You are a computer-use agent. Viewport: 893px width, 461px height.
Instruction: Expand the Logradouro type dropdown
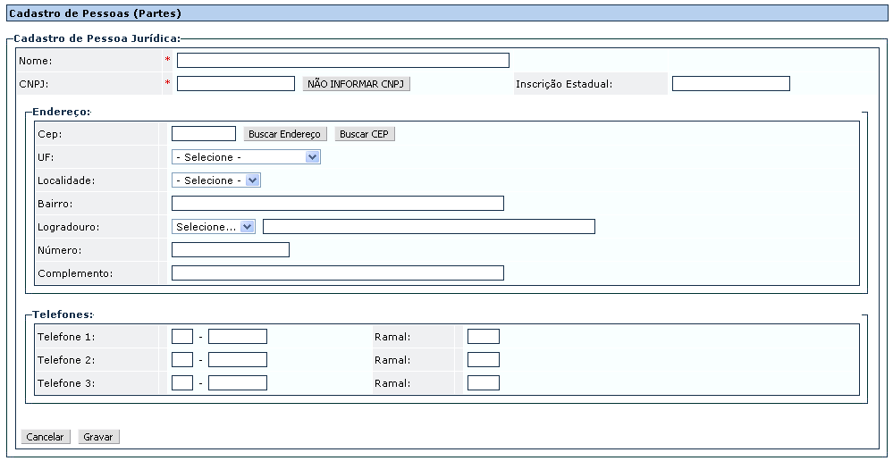[214, 227]
